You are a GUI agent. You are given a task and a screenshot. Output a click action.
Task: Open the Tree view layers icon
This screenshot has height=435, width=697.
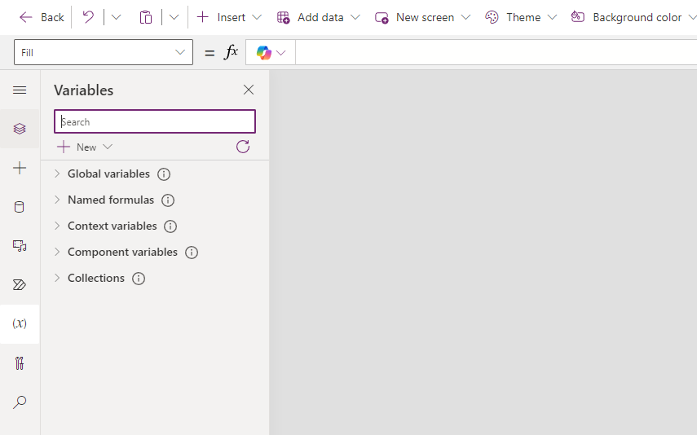pos(20,129)
